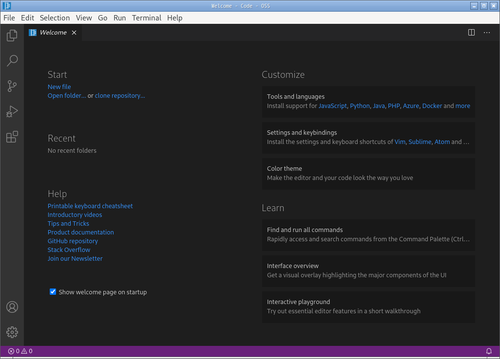Screen dimensions: 500x359
Task: Install JavaScript language support
Action: point(332,106)
